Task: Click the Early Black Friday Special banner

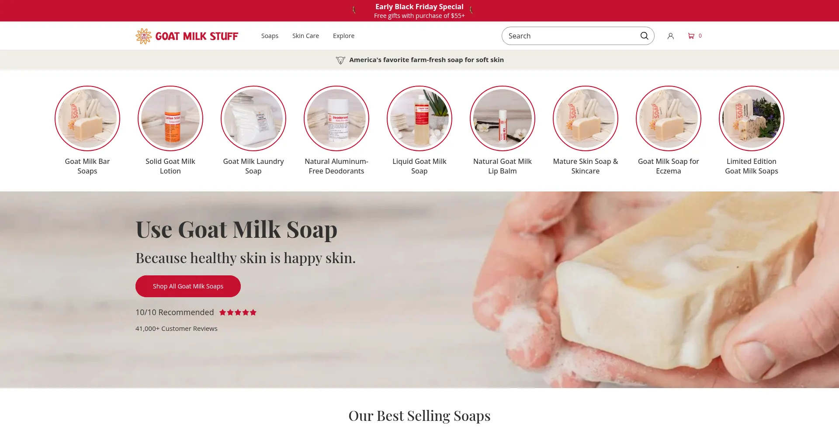Action: click(x=419, y=11)
